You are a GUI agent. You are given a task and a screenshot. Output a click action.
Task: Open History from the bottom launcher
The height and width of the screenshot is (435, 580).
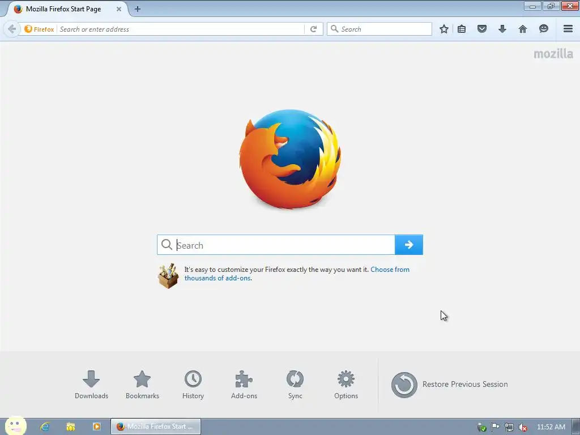[193, 385]
